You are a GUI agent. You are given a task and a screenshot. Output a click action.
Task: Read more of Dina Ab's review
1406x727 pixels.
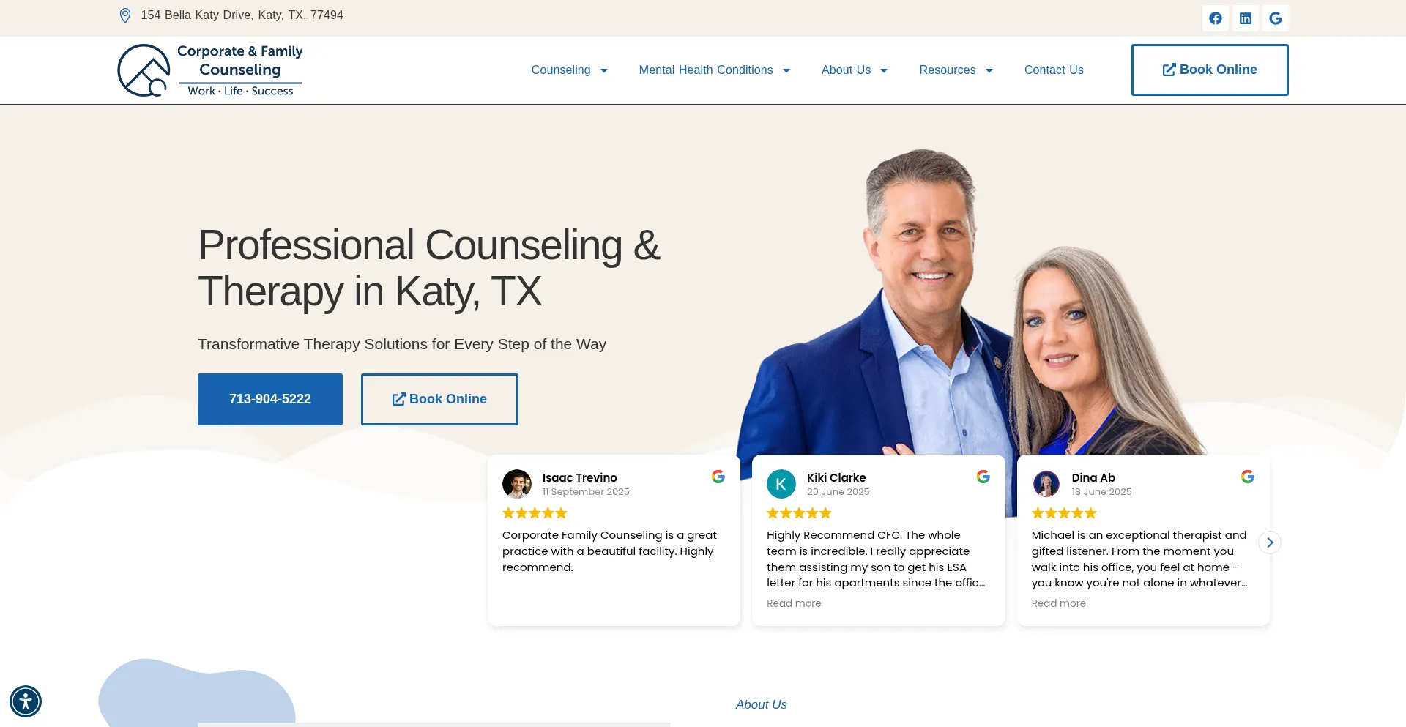click(1059, 603)
